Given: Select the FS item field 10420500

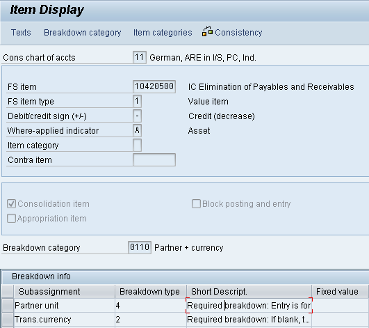Looking at the screenshot, I should 154,86.
